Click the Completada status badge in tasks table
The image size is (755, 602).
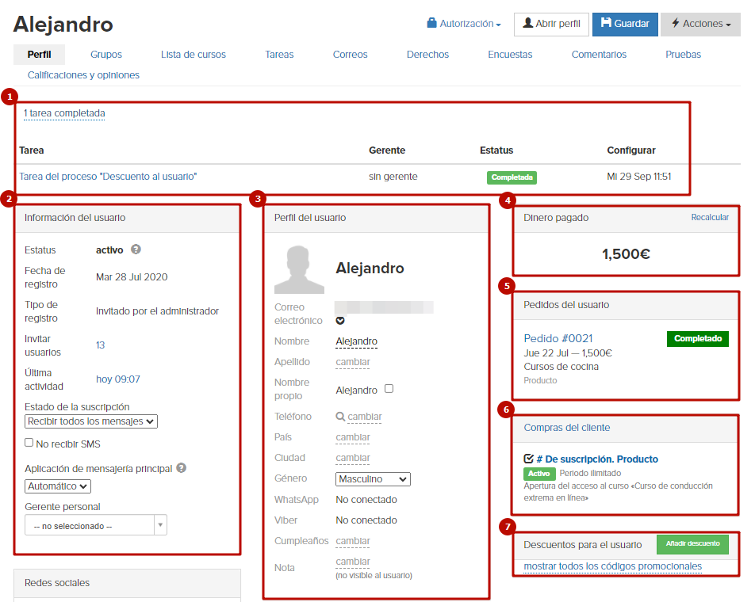tap(512, 177)
